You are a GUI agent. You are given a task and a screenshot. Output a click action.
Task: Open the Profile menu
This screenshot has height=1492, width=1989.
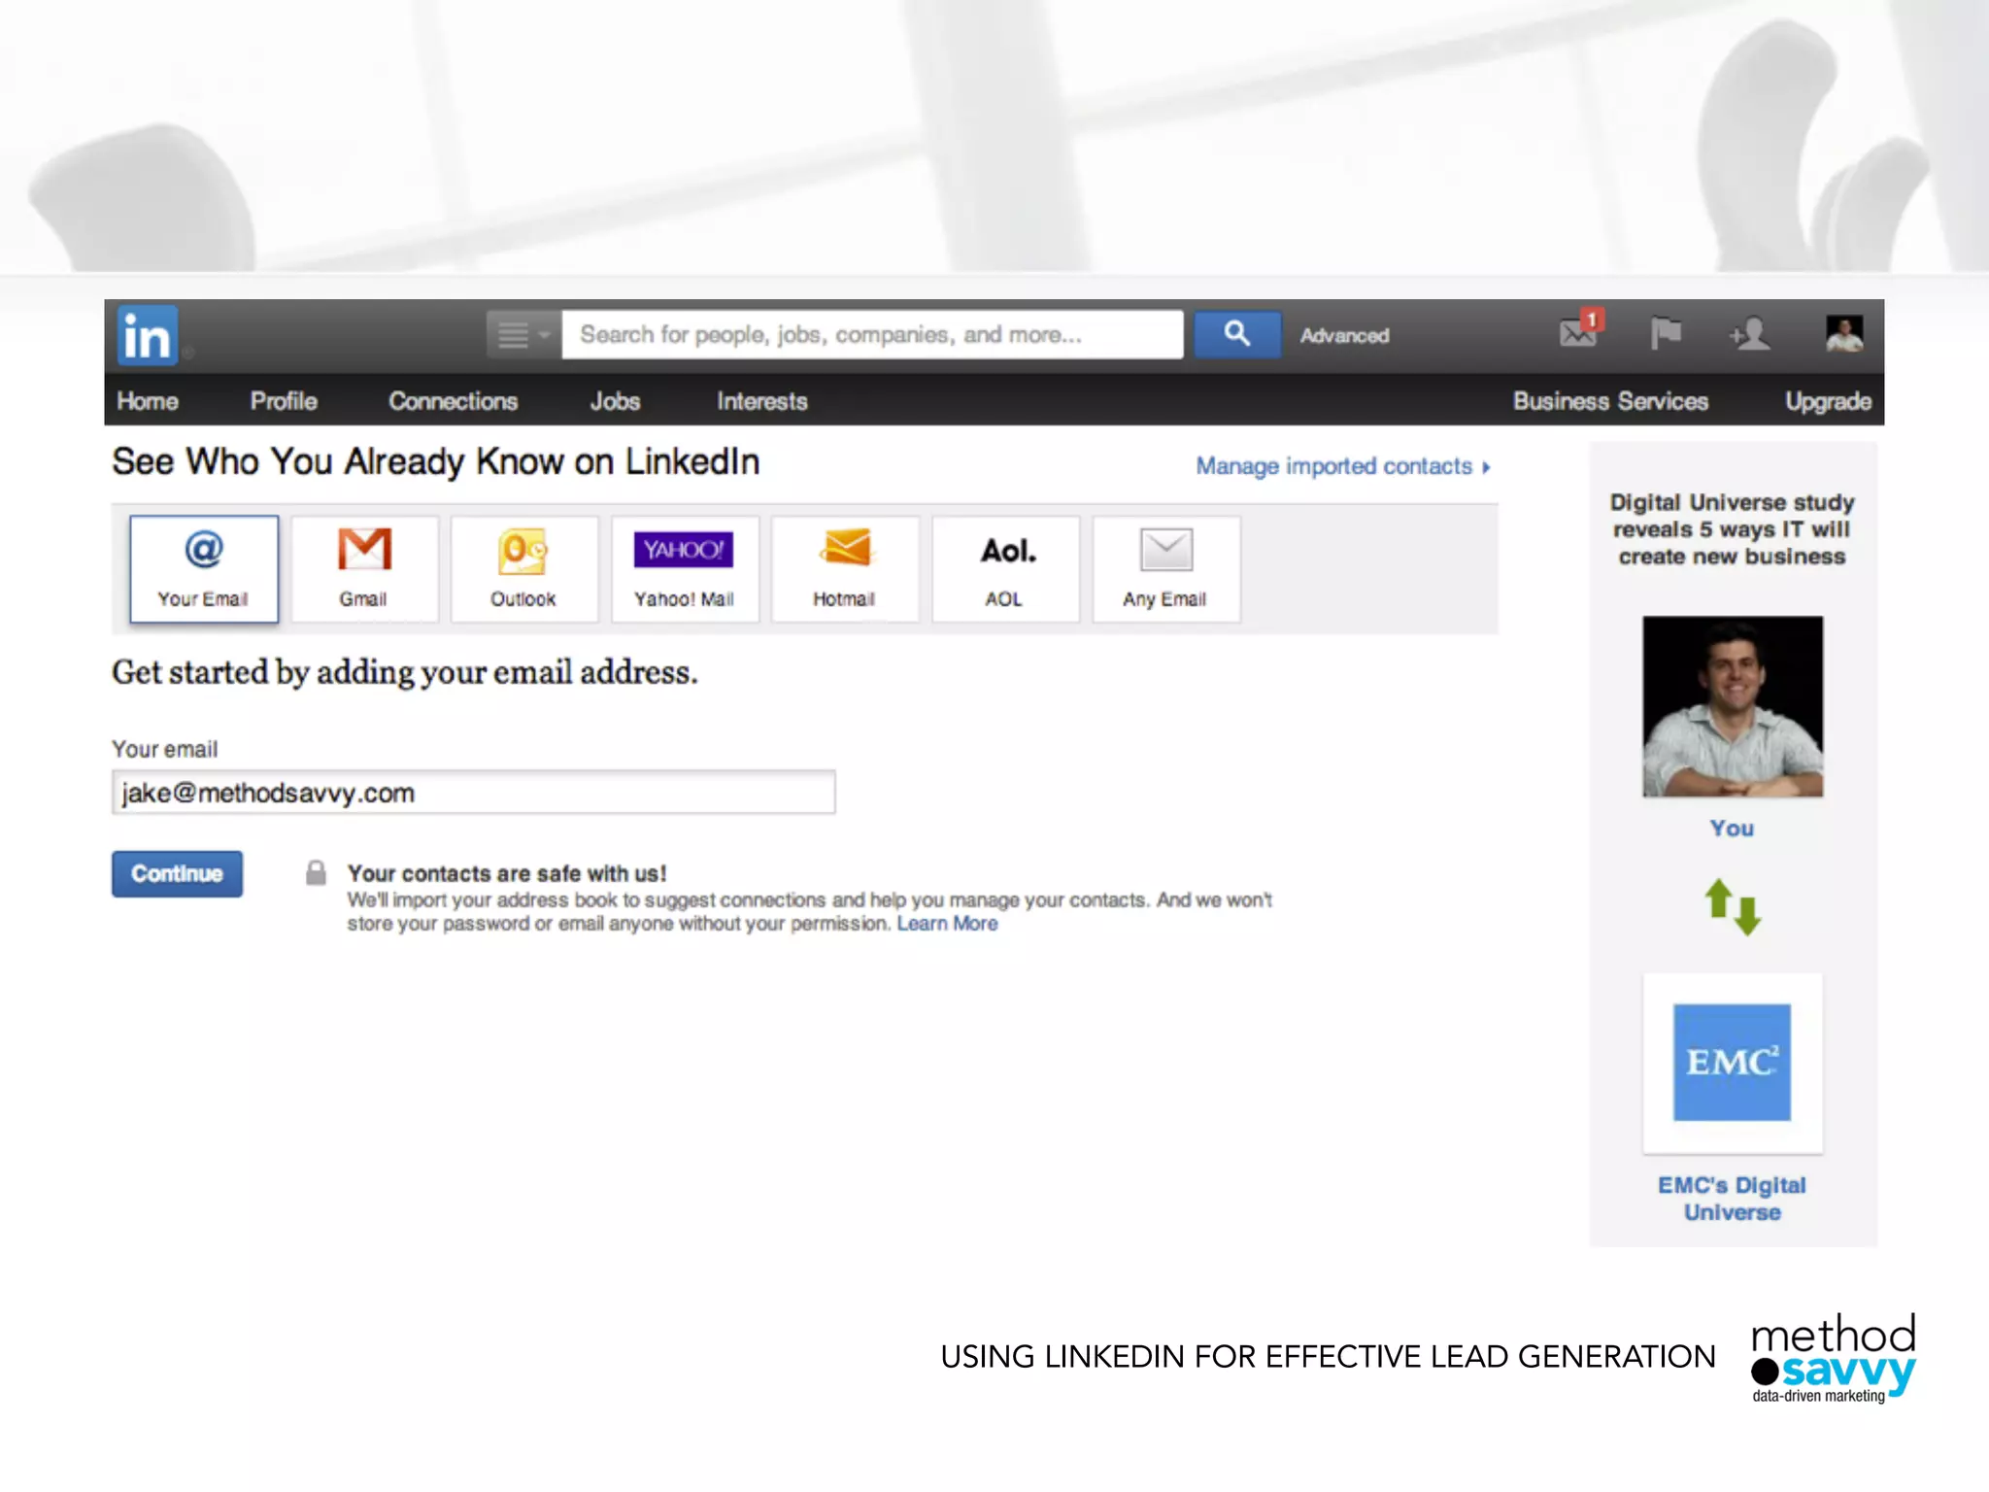coord(284,401)
